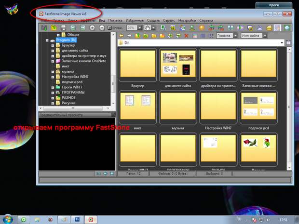Expand the ПРОГРАММЫ folder in tree

point(53,93)
